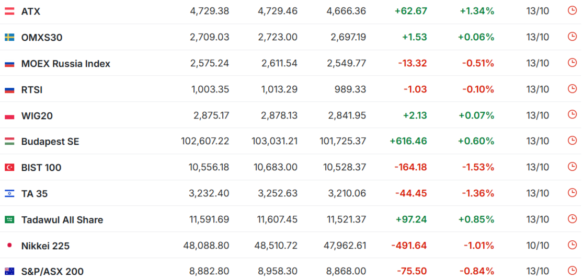Click the BIST 100 index name

pyautogui.click(x=41, y=168)
